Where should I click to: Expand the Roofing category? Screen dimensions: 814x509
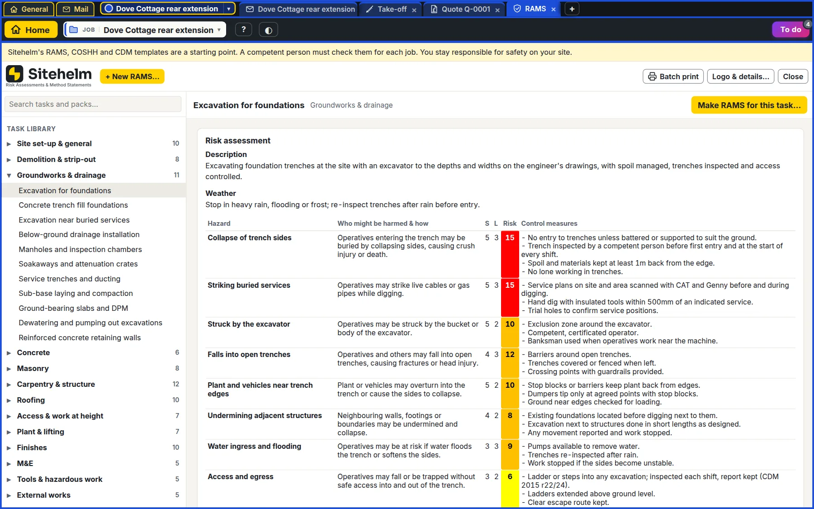[94, 400]
